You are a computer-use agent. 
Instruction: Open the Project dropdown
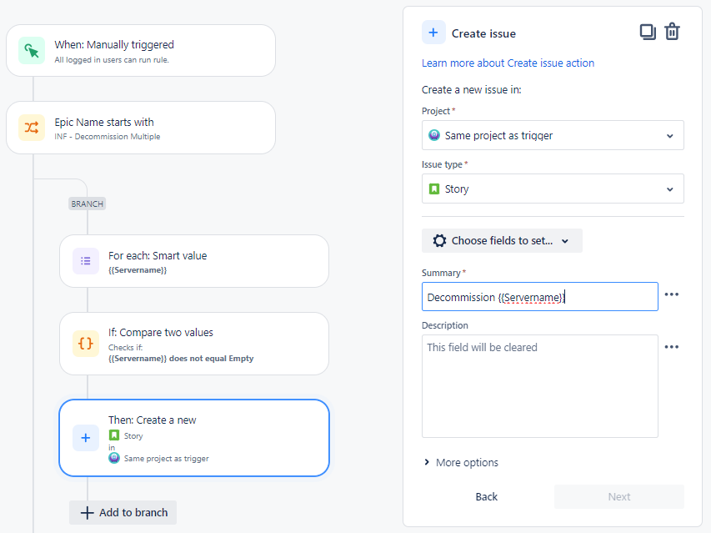tap(553, 135)
